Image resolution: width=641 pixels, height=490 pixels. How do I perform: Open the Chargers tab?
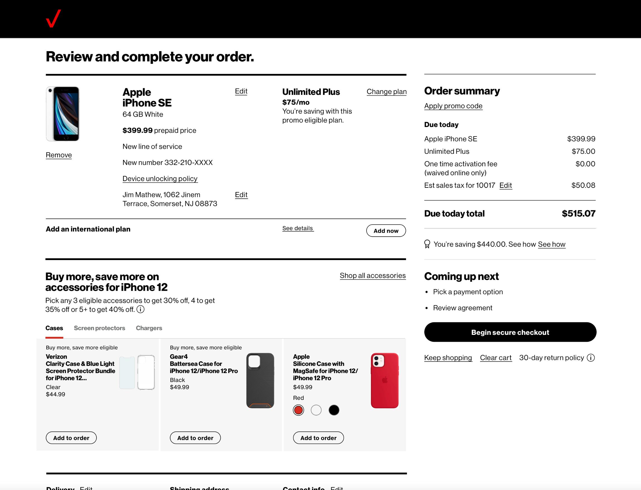point(149,328)
